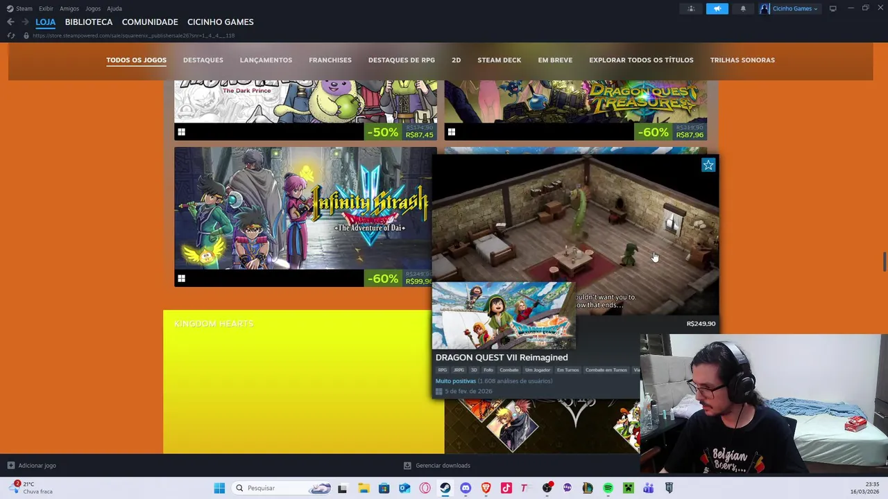Click the Dragon Quest VII capsule image
Viewport: 888px width, 499px height.
(503, 315)
